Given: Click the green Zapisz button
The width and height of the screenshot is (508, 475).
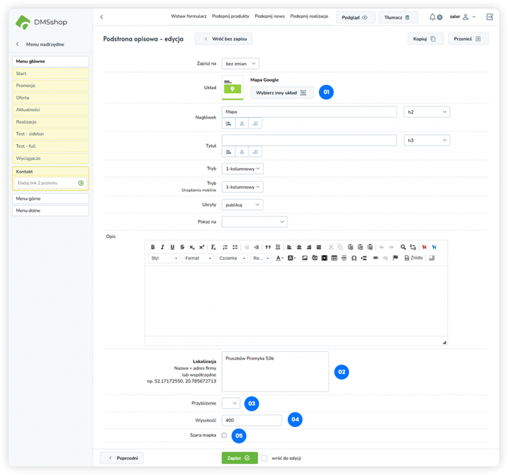Looking at the screenshot, I should 240,458.
